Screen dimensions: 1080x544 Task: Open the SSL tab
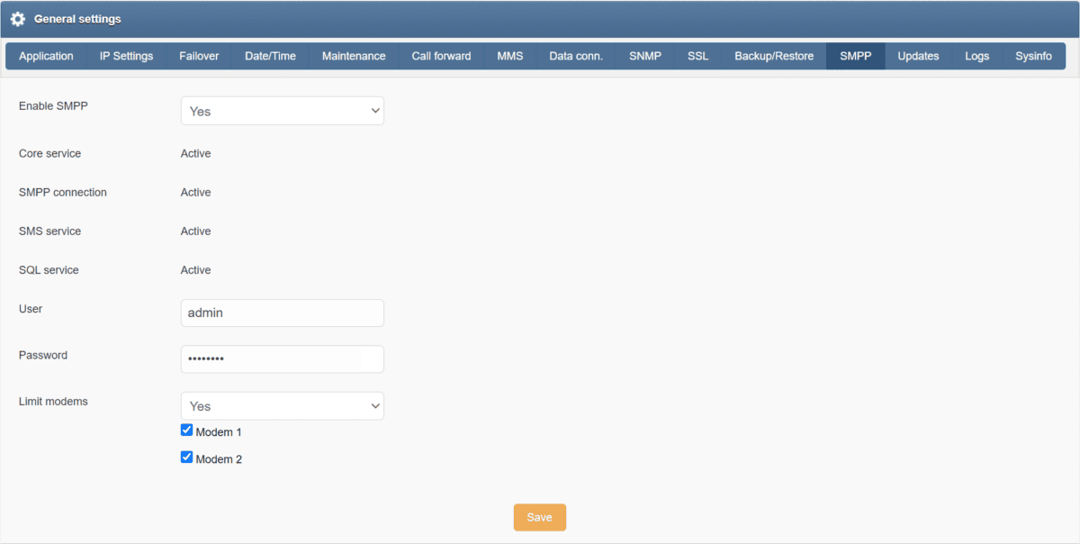click(697, 56)
